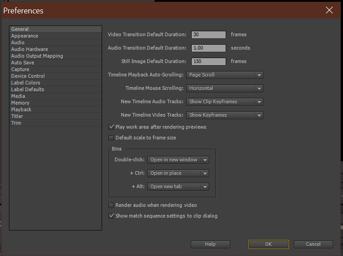Open the Label Defaults category
Image resolution: width=343 pixels, height=256 pixels.
[56, 89]
